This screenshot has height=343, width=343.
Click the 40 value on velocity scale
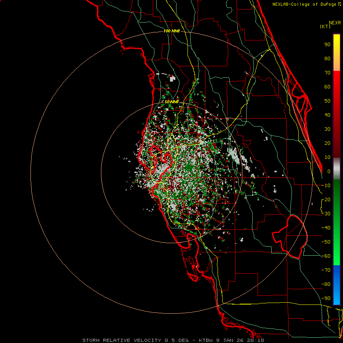(x=327, y=115)
